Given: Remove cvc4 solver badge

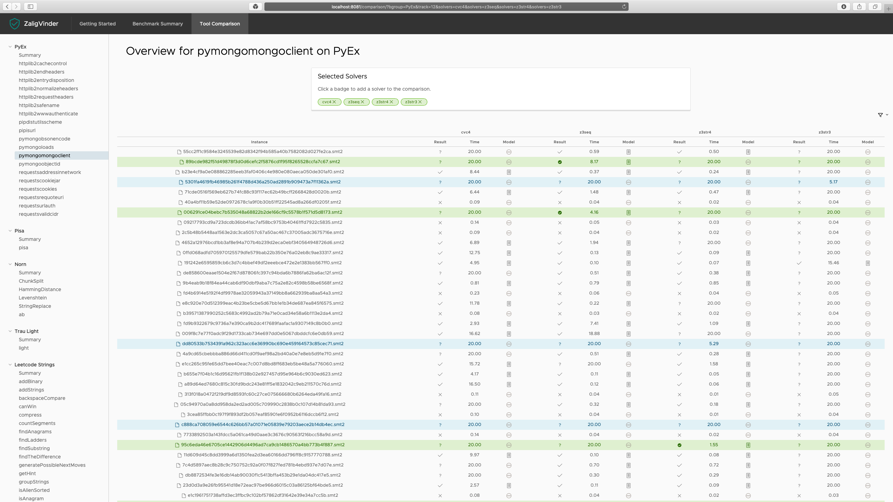Looking at the screenshot, I should [x=334, y=102].
